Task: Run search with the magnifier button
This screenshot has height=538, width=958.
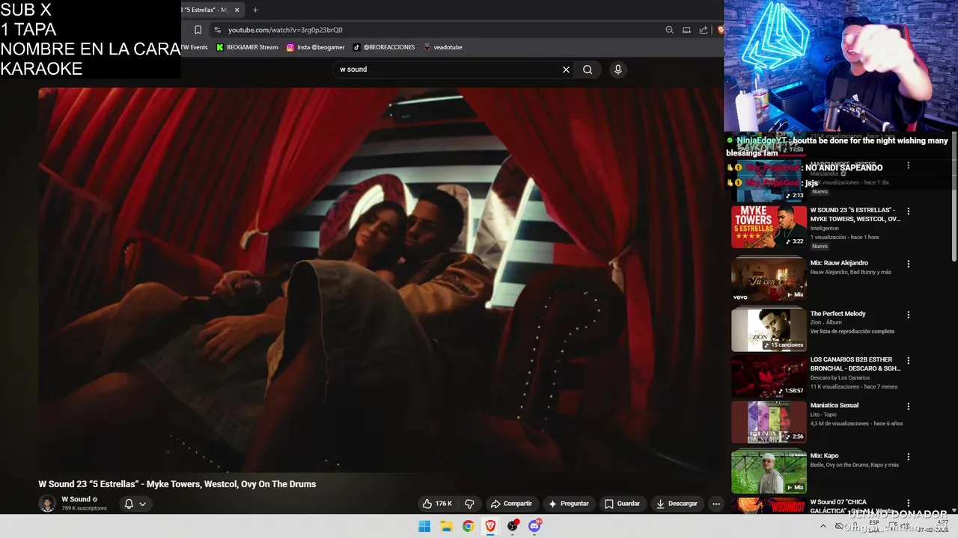Action: [588, 69]
